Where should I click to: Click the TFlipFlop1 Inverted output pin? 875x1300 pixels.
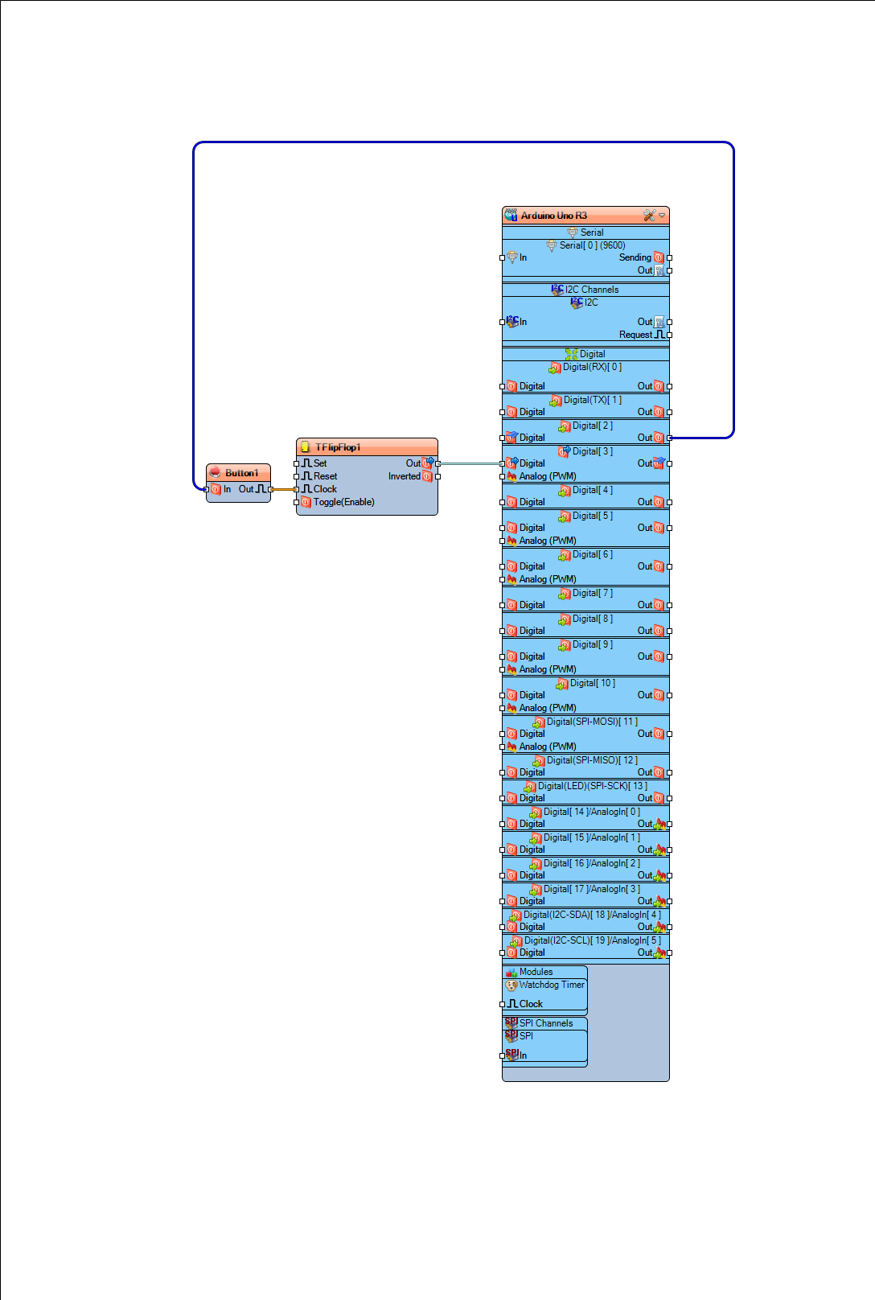437,476
